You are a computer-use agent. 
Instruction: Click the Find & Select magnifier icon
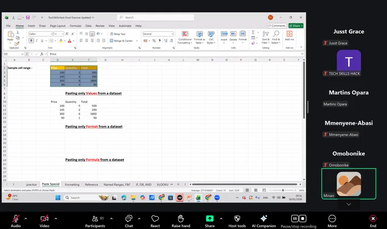(276, 34)
